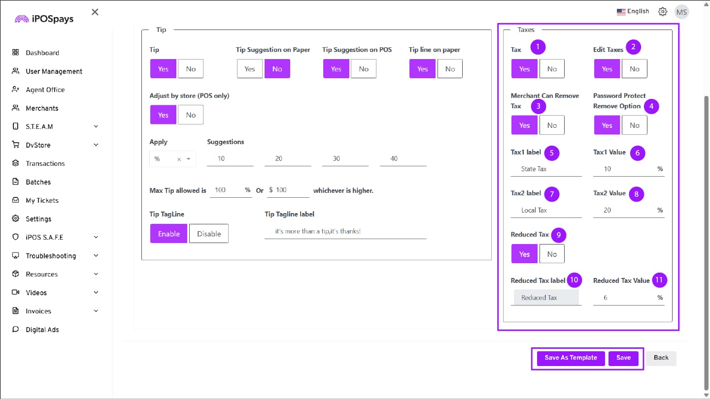Set Tip Suggestion on Paper to Yes
This screenshot has width=710, height=399.
(x=250, y=69)
